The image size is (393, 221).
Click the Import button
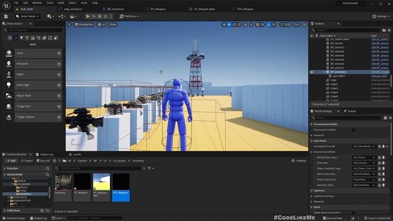pos(27,161)
